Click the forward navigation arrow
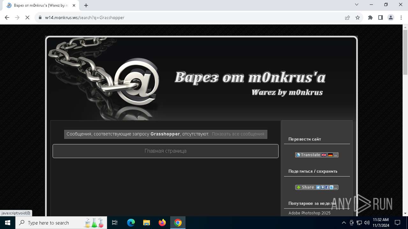This screenshot has width=408, height=229. coord(17,17)
